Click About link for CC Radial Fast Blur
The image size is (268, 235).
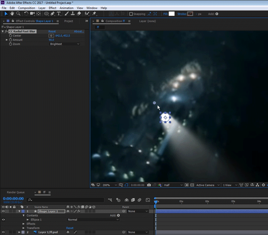click(x=79, y=32)
